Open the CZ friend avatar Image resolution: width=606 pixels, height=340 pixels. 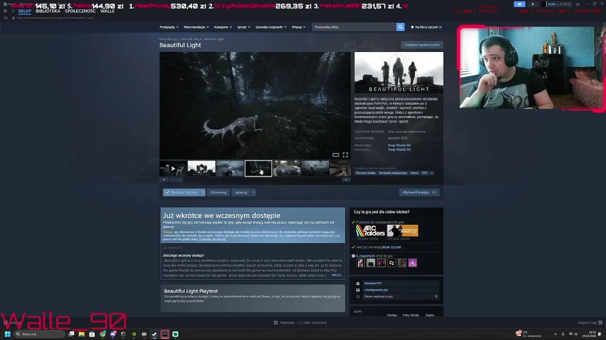pos(392,263)
